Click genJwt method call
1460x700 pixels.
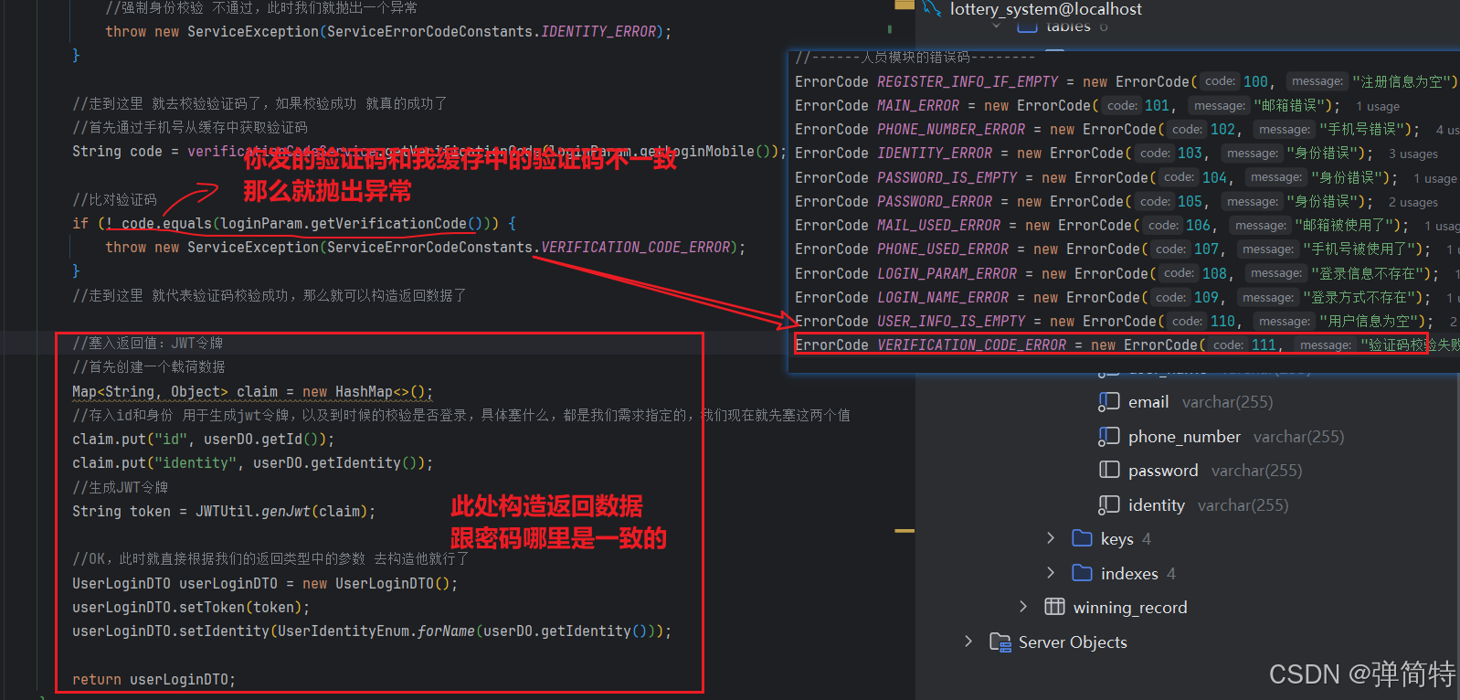[x=286, y=512]
